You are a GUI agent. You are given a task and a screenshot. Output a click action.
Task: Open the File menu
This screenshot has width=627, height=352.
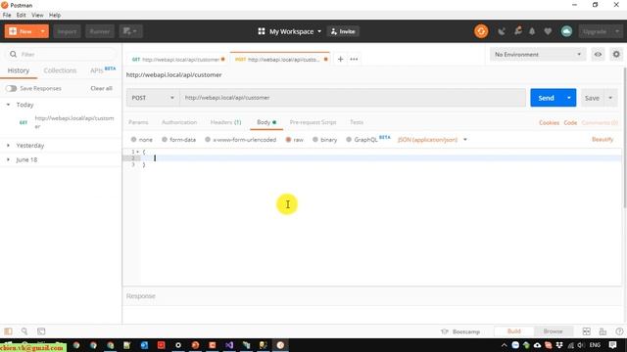7,16
